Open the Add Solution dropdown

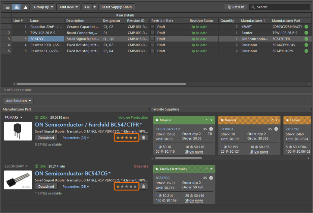coord(18,101)
